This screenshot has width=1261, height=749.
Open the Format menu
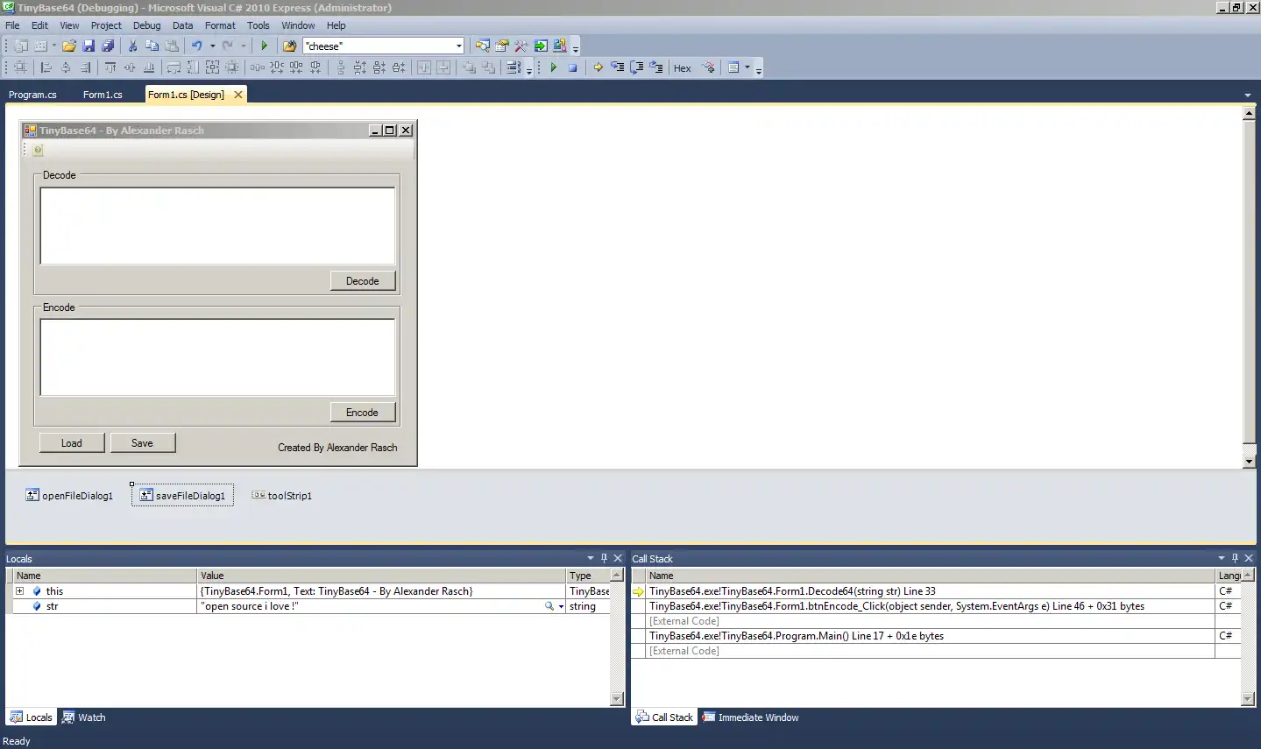(220, 25)
